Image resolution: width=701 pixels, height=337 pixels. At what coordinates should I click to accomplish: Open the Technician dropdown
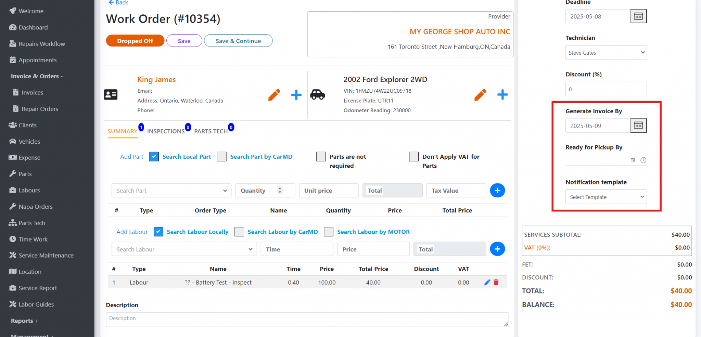pyautogui.click(x=606, y=52)
